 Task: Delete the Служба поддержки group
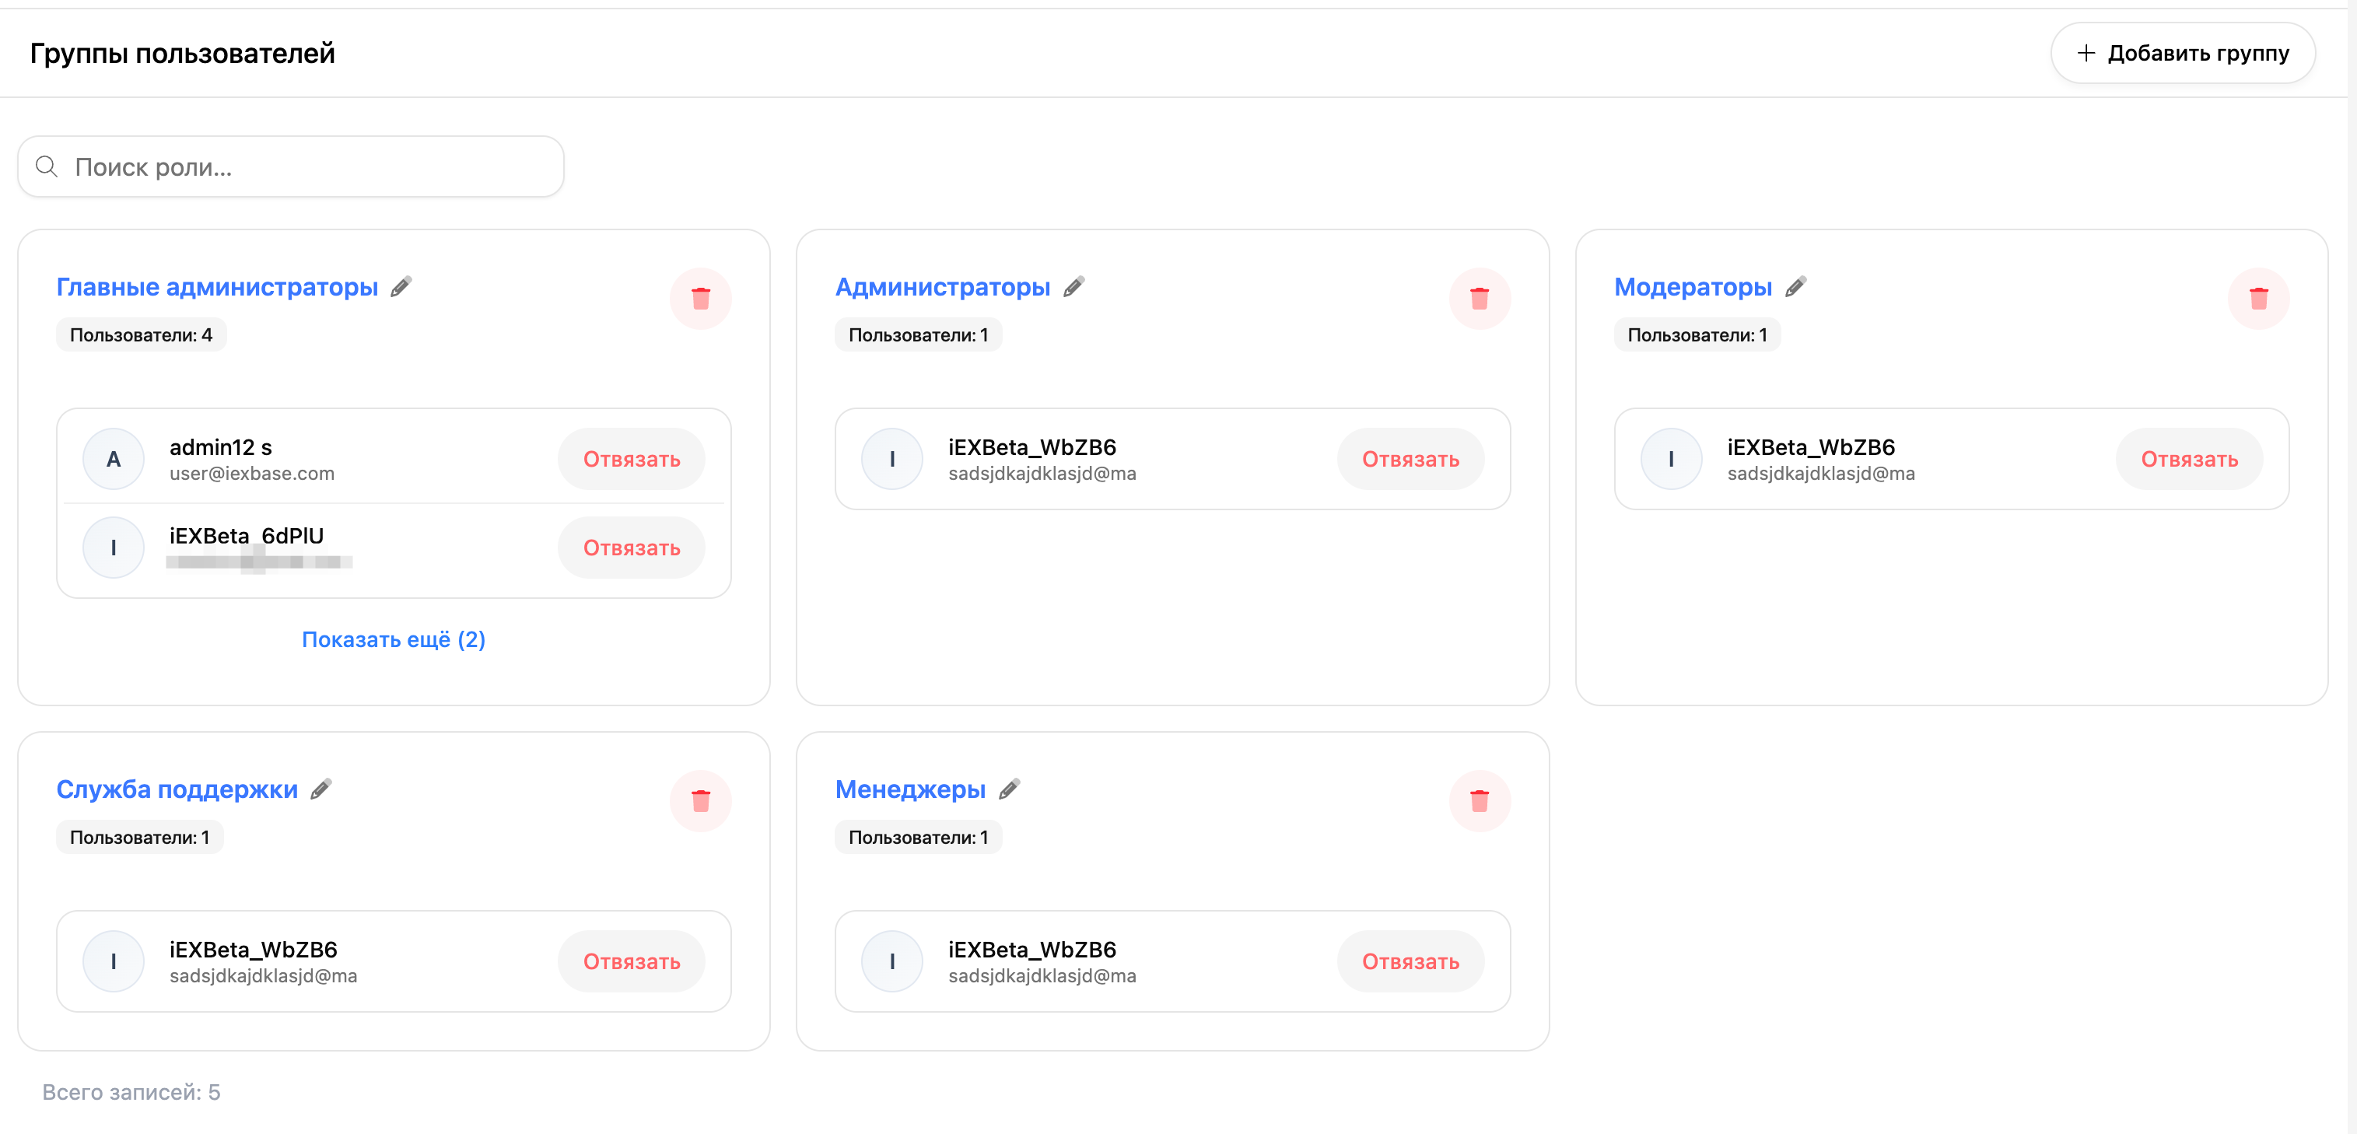point(700,801)
